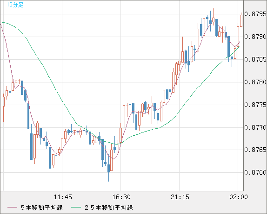Click the purple 5-period legend line sample

pyautogui.click(x=12, y=208)
